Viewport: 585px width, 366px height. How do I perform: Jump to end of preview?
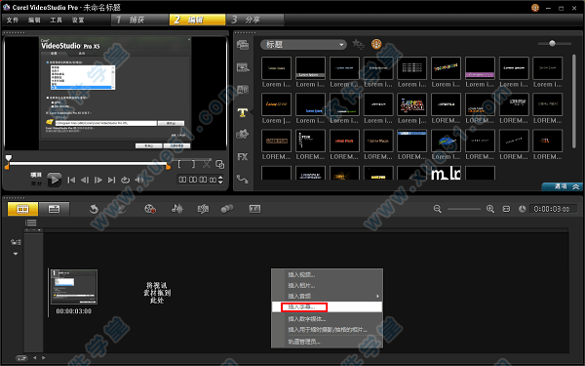pos(111,180)
